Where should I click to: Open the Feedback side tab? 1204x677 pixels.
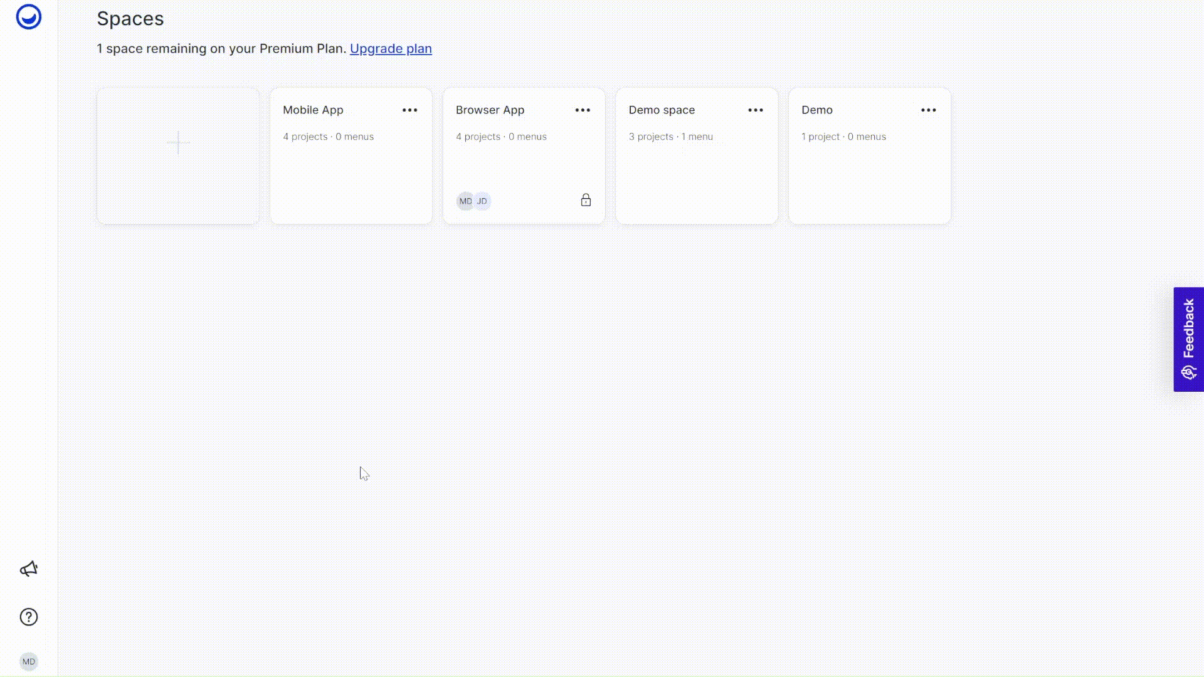pyautogui.click(x=1188, y=339)
